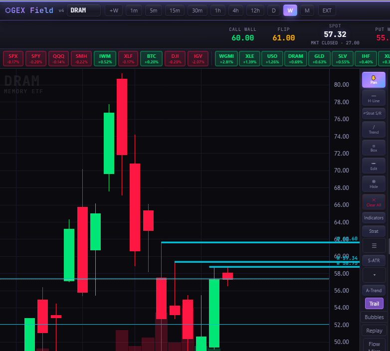Toggle the Strat overlay button
The width and height of the screenshot is (390, 351).
tap(374, 231)
